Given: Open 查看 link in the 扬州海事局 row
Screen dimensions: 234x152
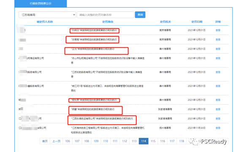Looking at the screenshot, I should click(x=218, y=128).
